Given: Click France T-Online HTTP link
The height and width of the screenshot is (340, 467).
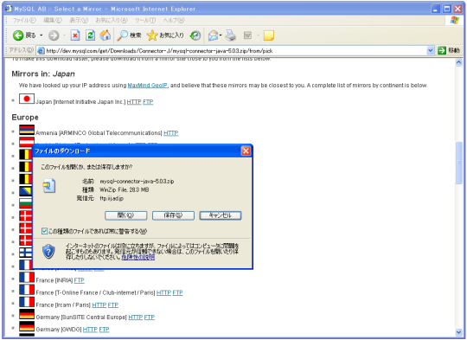Looking at the screenshot, I should point(163,293).
